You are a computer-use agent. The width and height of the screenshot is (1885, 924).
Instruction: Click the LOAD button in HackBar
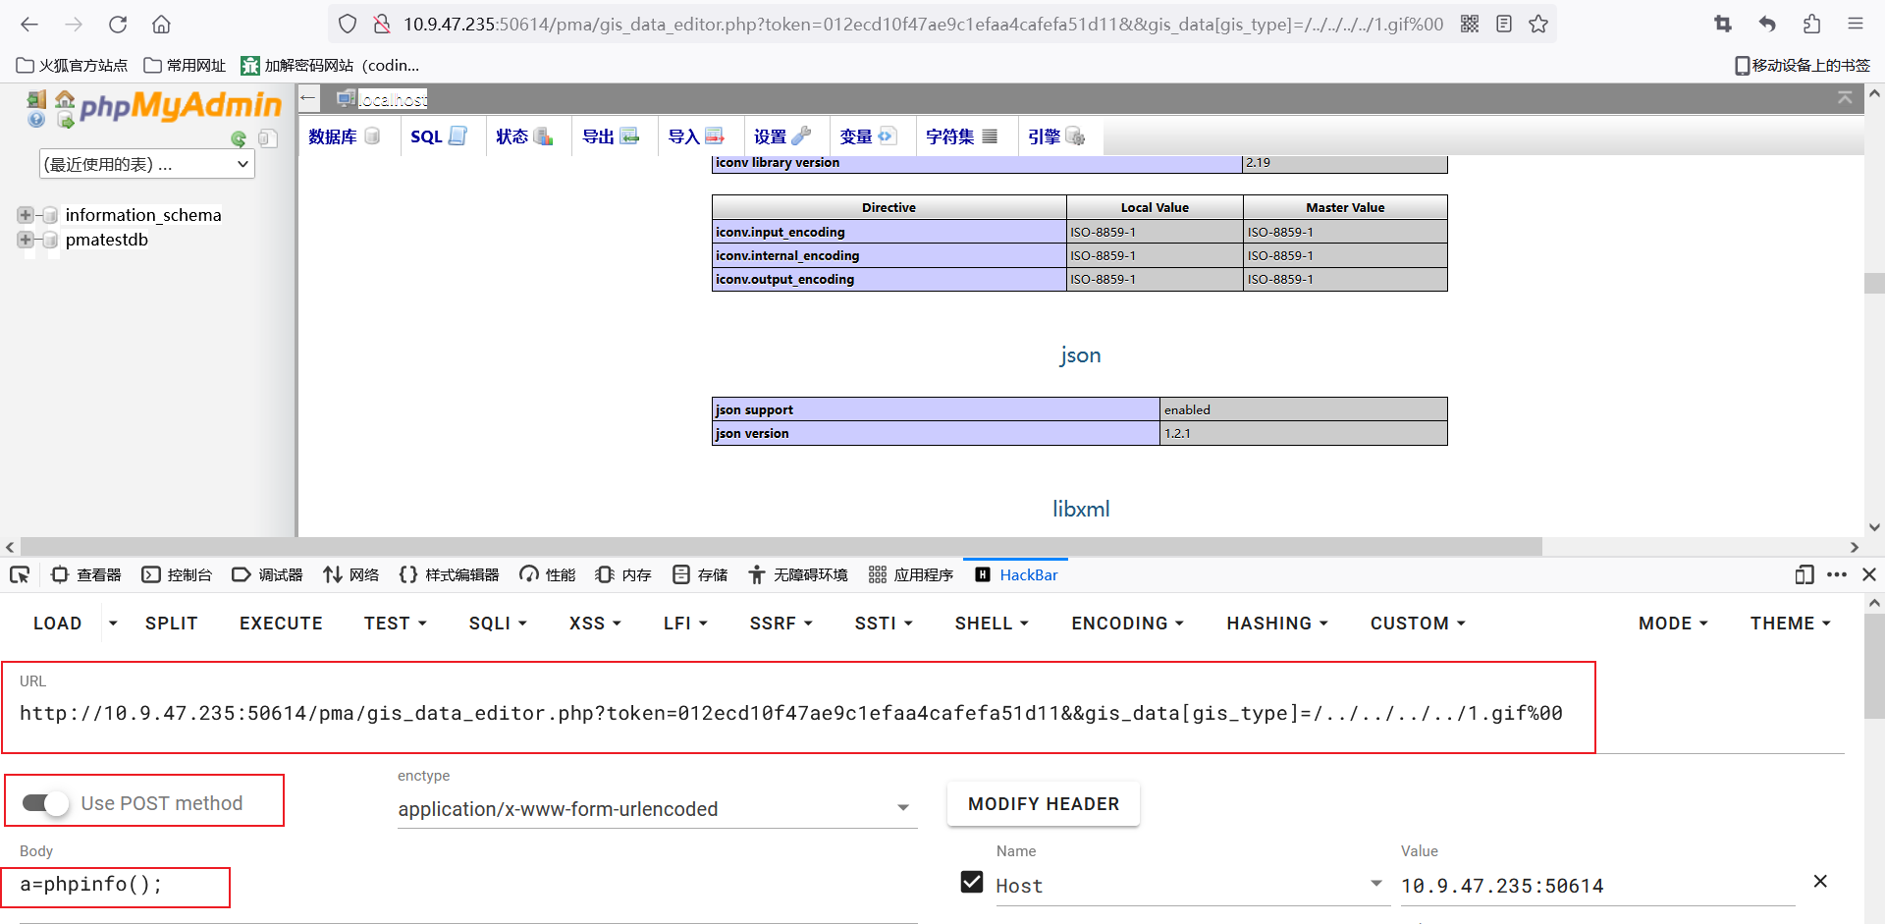point(58,624)
